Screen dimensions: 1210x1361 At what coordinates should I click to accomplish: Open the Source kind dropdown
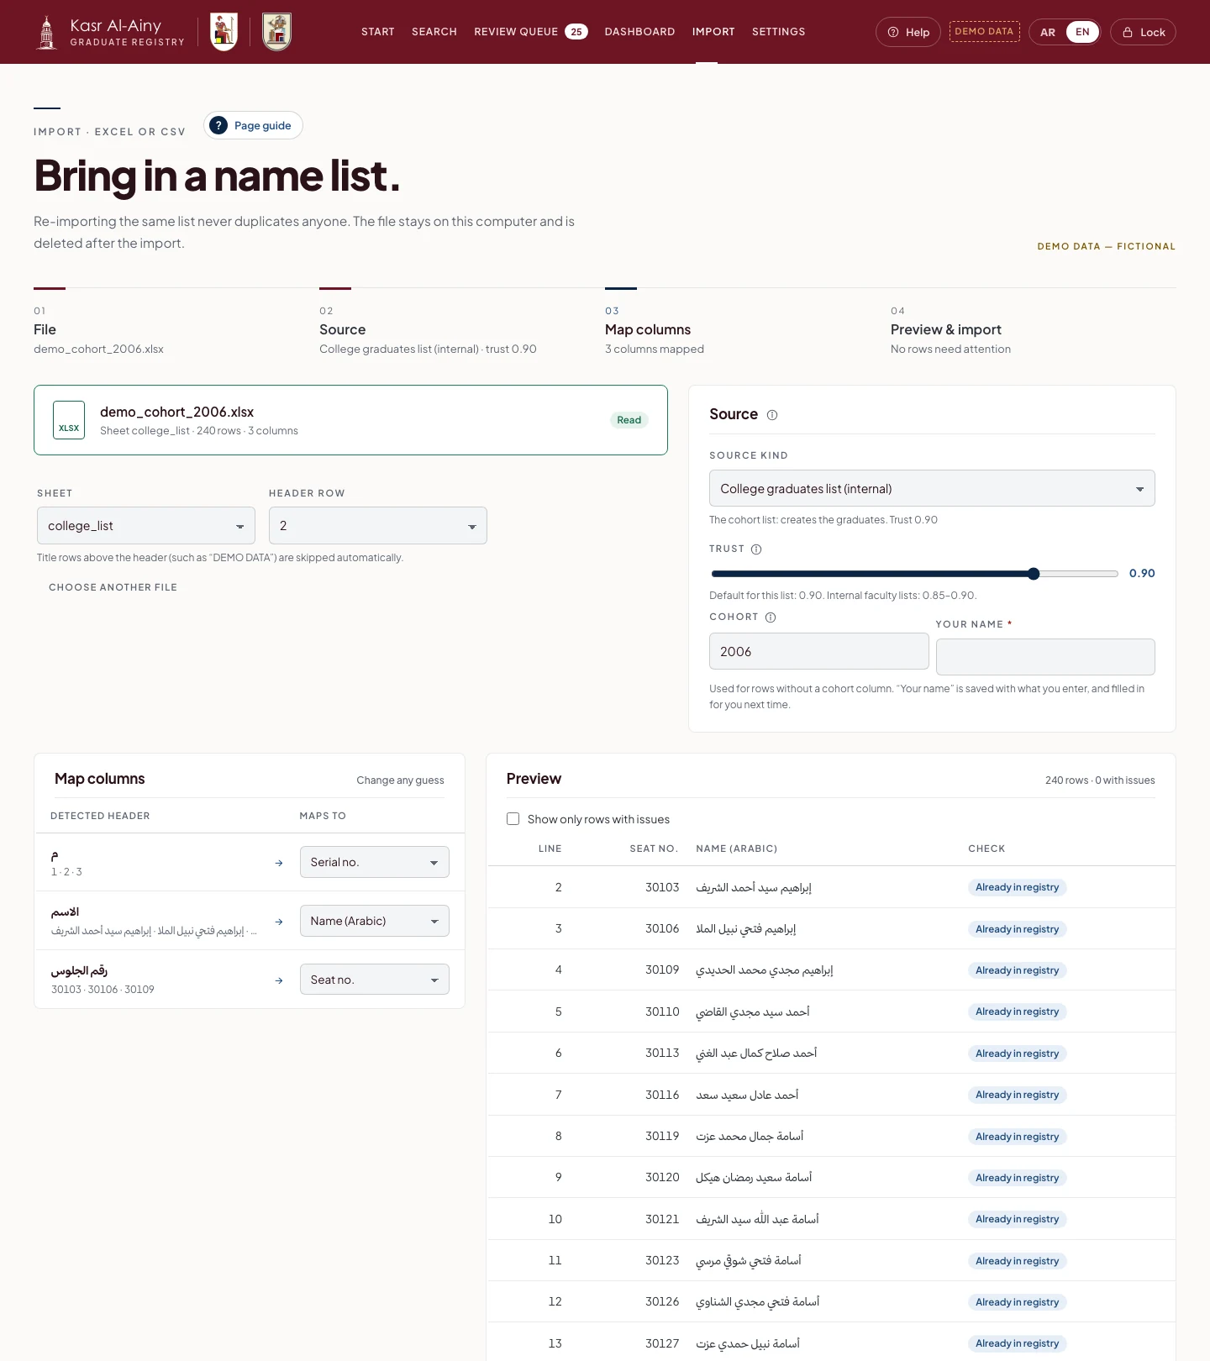(932, 489)
